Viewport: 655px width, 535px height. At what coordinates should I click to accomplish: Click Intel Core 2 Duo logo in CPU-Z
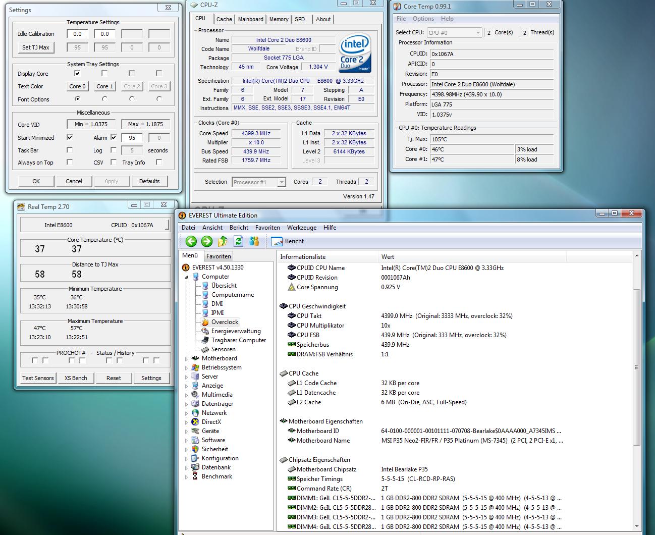355,54
